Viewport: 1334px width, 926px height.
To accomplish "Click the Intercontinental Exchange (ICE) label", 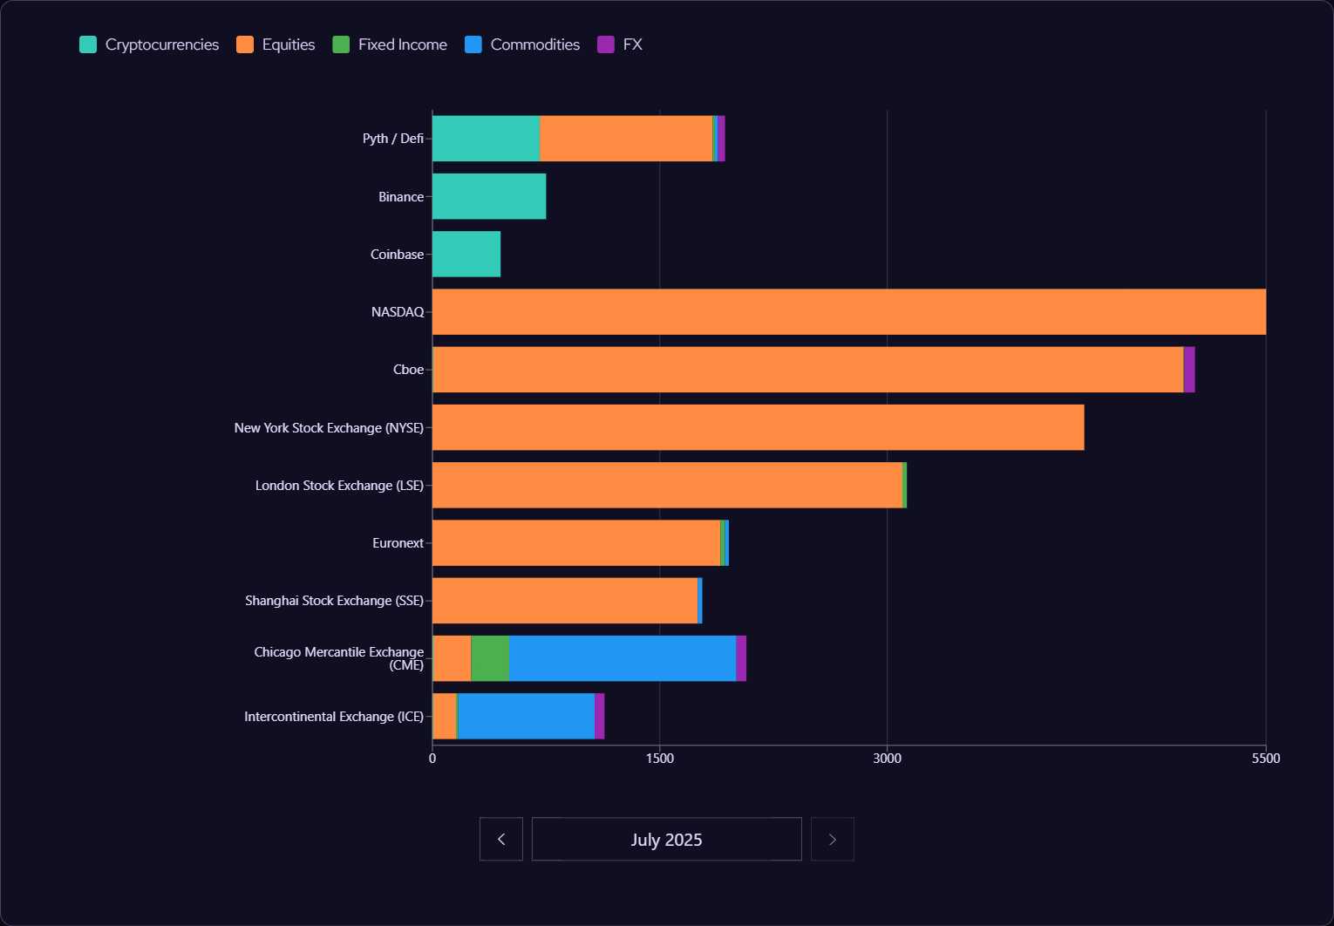I will (x=334, y=717).
